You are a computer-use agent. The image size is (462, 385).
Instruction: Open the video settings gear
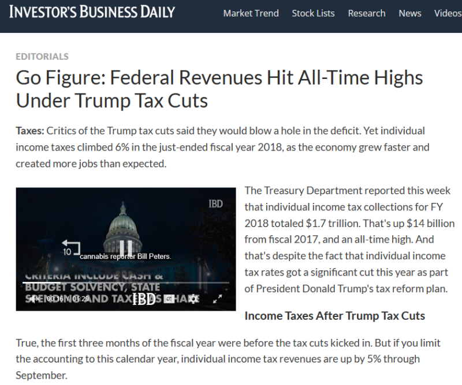coord(193,299)
